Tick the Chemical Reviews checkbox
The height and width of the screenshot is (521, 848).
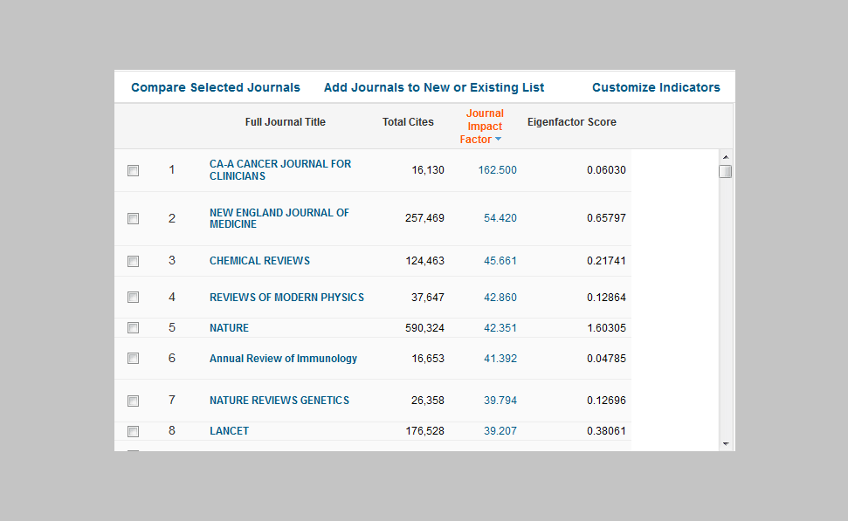pos(133,261)
